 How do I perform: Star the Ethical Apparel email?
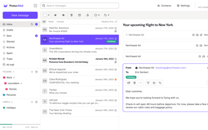(x=116, y=70)
